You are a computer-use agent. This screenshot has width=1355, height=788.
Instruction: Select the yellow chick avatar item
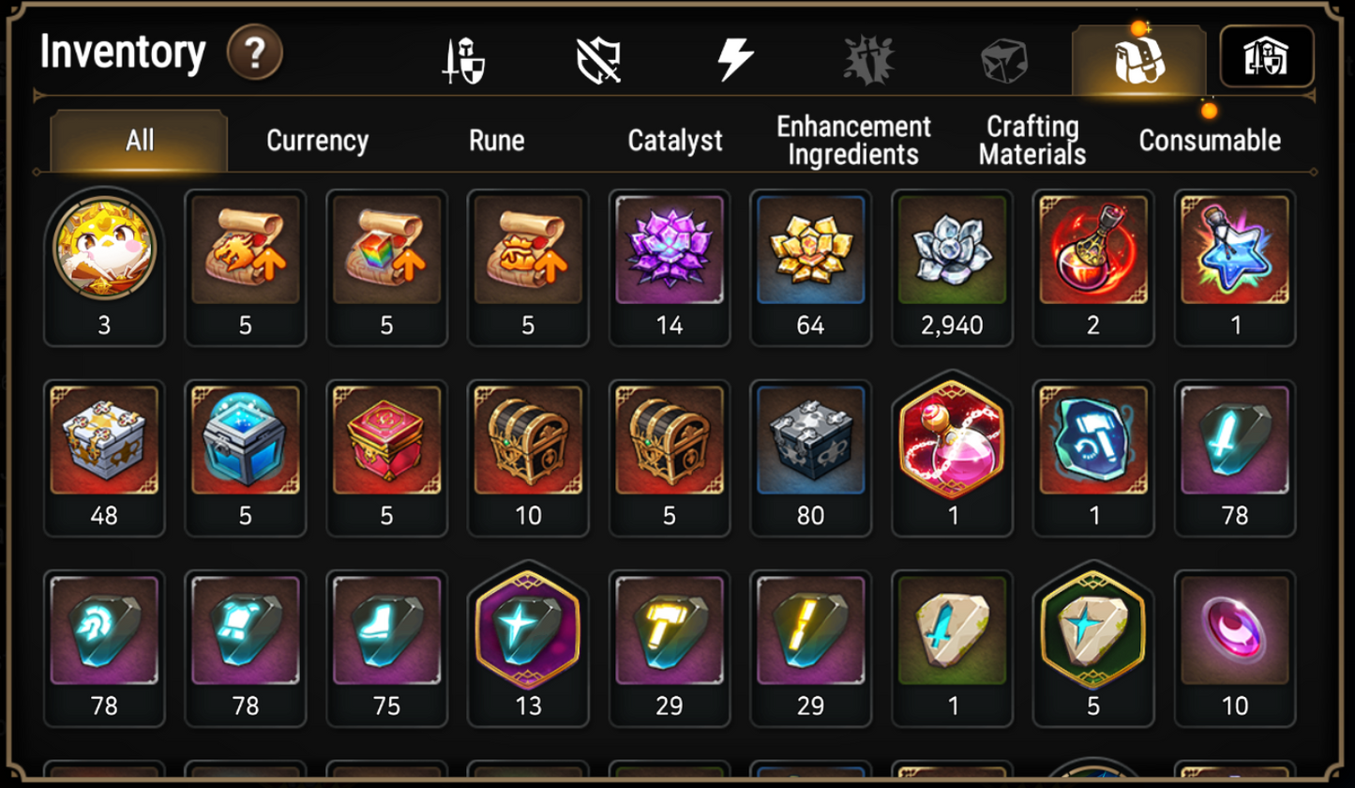[104, 265]
